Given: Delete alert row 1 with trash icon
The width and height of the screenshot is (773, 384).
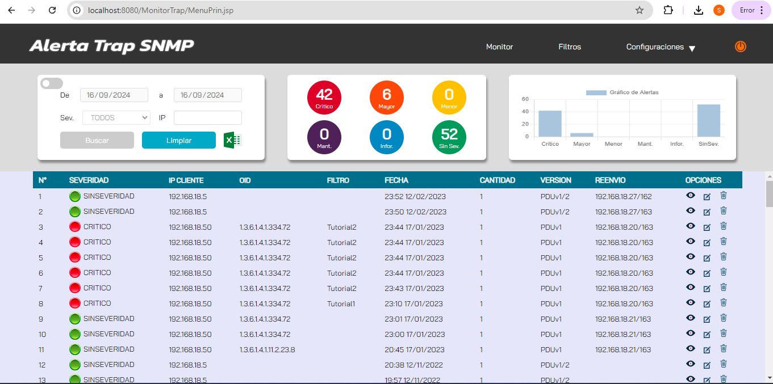Looking at the screenshot, I should pyautogui.click(x=724, y=196).
